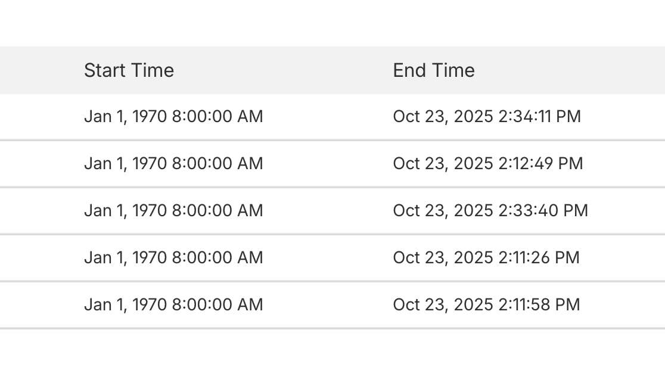
Task: Click Start Time in the row ending 2:33:40 PM
Action: tap(173, 210)
